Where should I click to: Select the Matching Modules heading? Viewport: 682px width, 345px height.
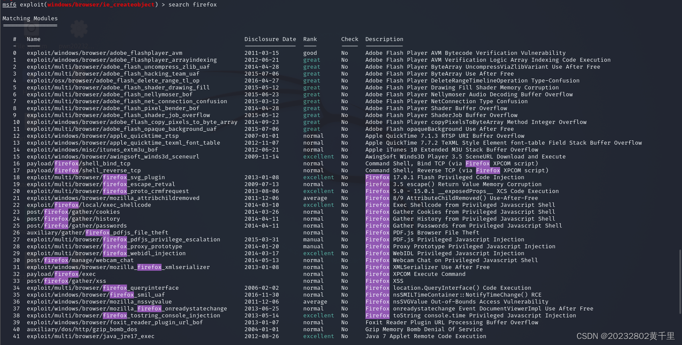(30, 19)
